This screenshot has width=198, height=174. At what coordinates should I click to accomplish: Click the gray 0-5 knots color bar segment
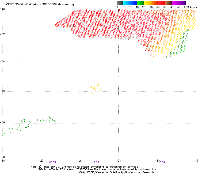120,3
